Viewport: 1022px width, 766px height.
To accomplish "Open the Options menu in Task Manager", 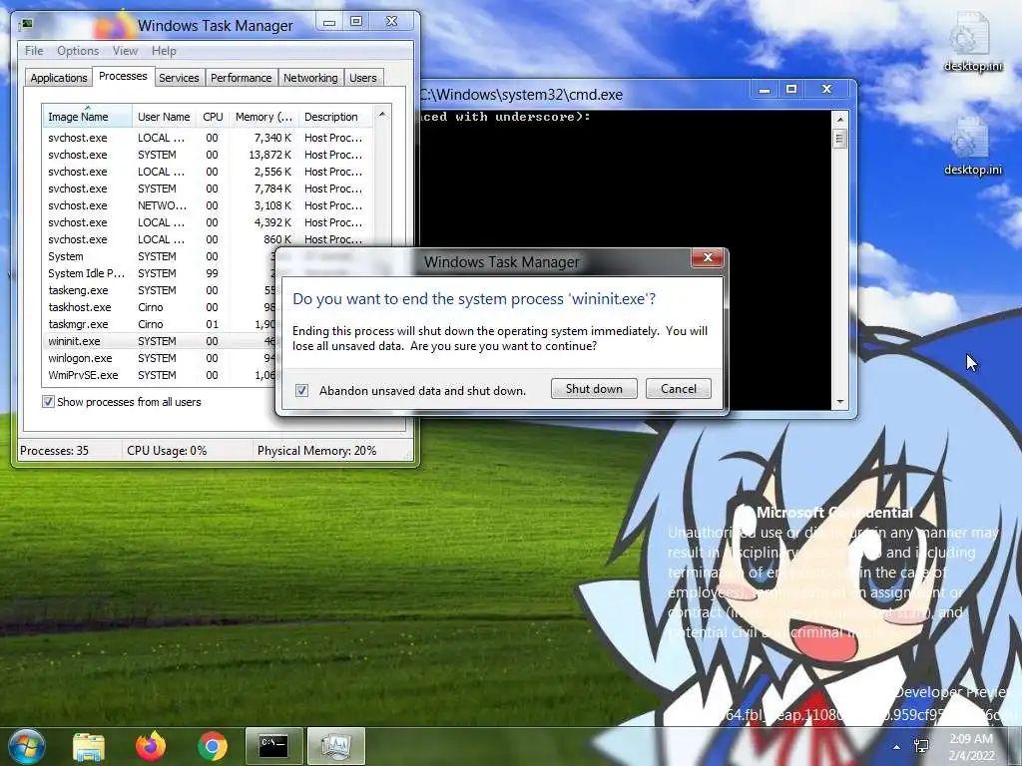I will click(78, 51).
